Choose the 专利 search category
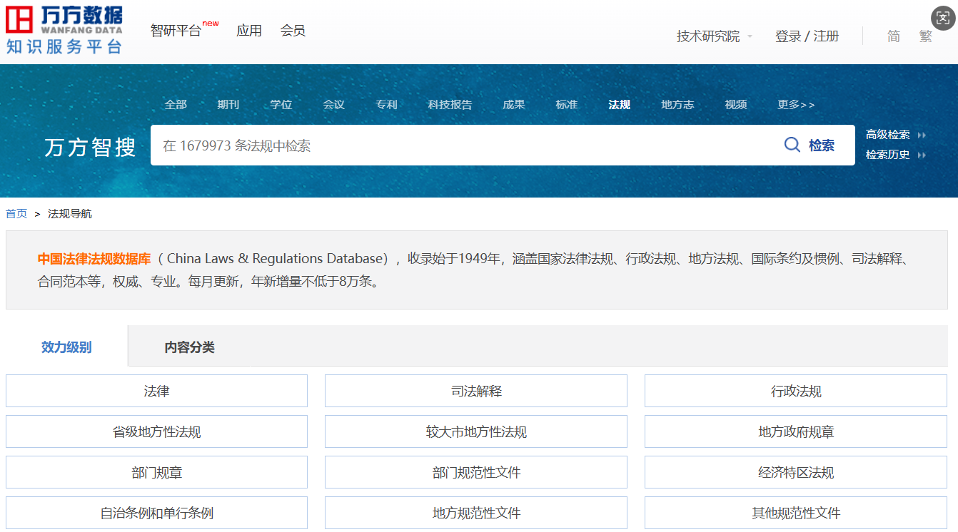The height and width of the screenshot is (532, 958). pos(386,105)
